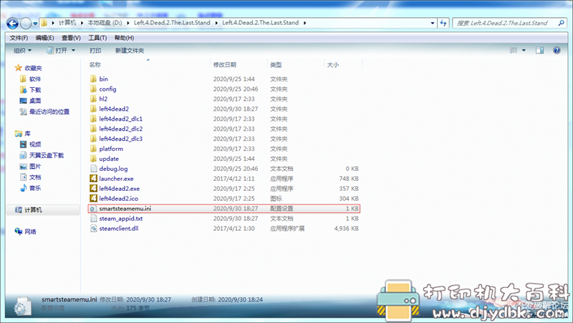Expand the arrow after 计算机 in the address path
This screenshot has width=573, height=323.
[82, 23]
